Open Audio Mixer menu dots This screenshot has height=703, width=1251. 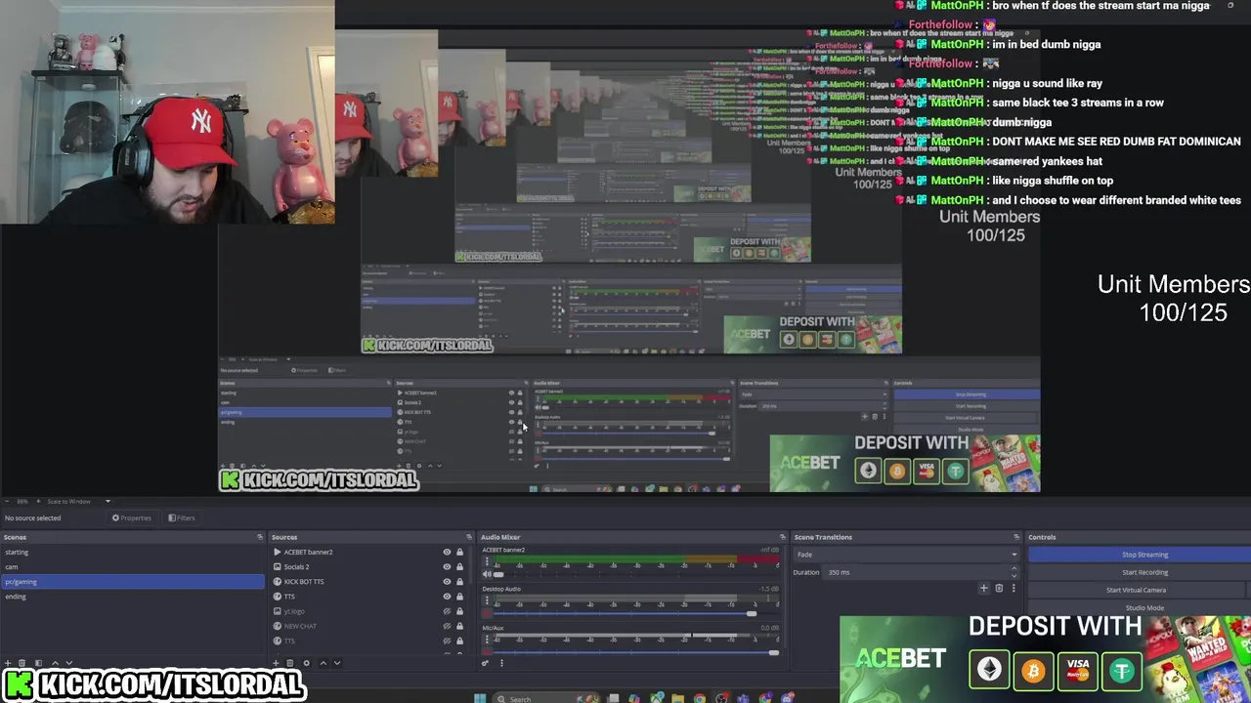pyautogui.click(x=502, y=663)
